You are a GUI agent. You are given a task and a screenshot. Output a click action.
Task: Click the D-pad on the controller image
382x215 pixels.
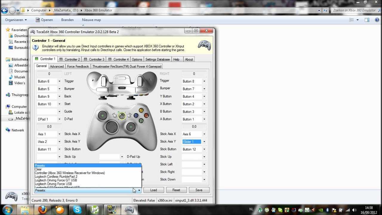112,127
